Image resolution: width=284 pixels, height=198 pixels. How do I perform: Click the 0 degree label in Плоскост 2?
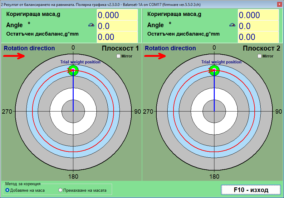point(214,48)
